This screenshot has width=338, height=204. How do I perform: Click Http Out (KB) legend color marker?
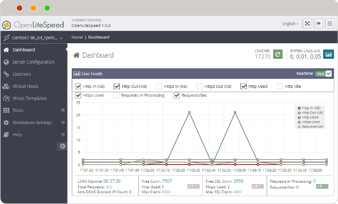(x=299, y=112)
